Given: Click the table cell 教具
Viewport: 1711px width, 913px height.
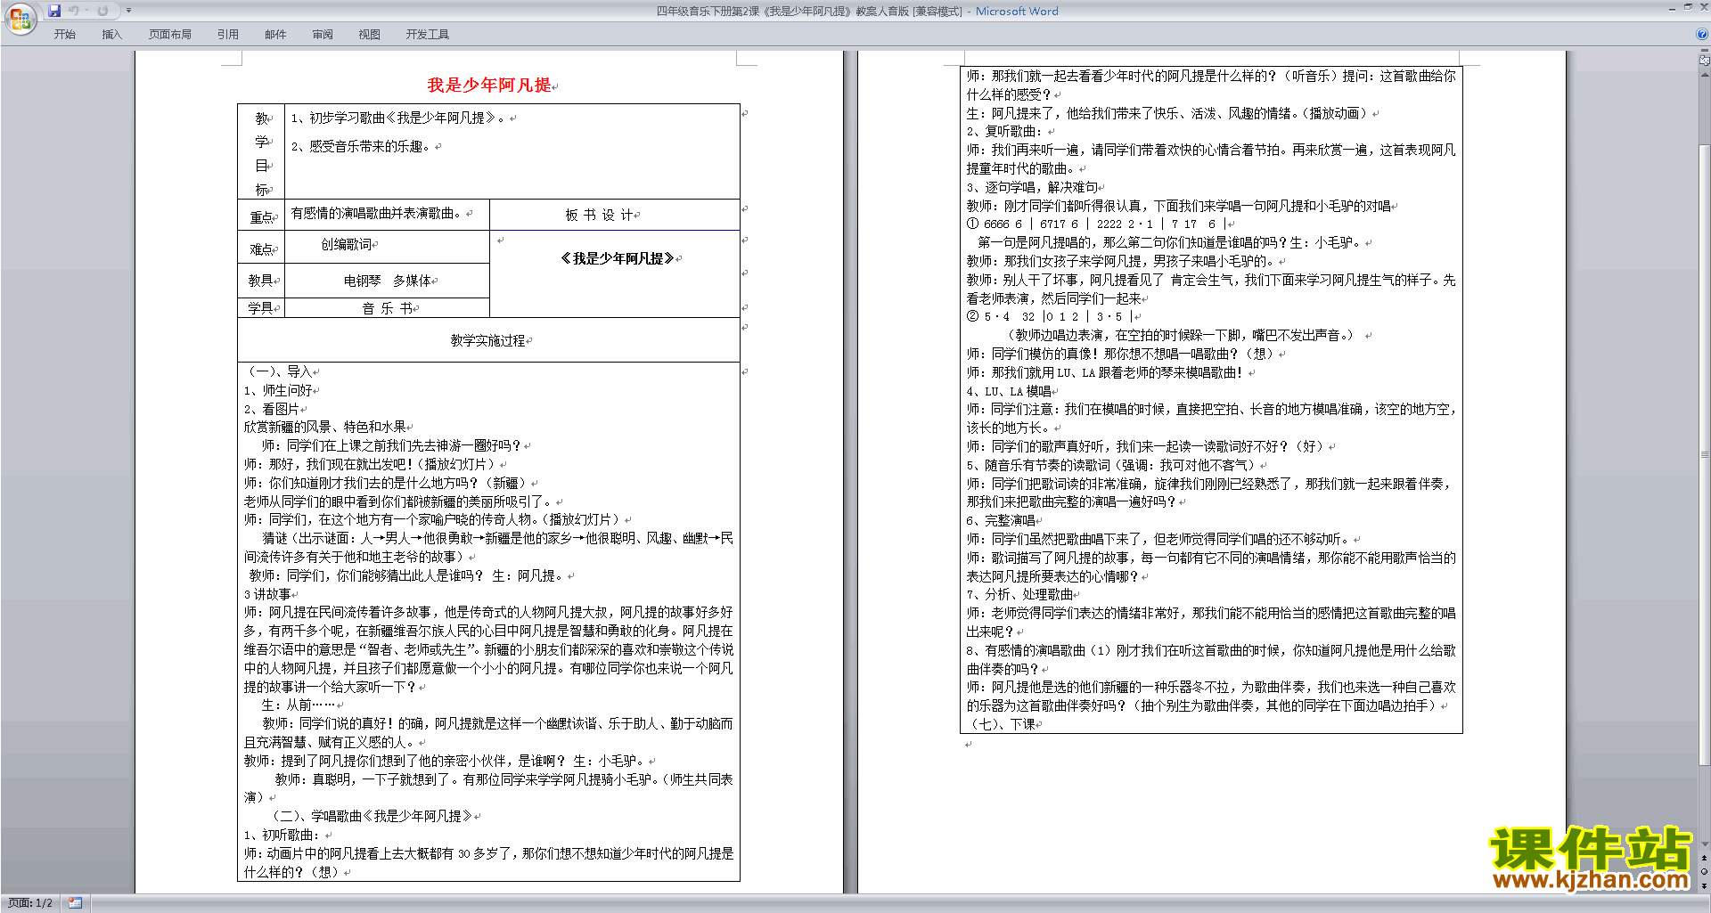Looking at the screenshot, I should (x=260, y=281).
